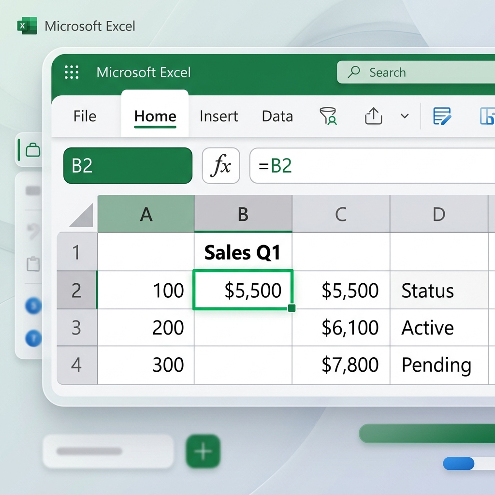Click the Status cell in column D
The image size is (495, 495).
coord(439,290)
